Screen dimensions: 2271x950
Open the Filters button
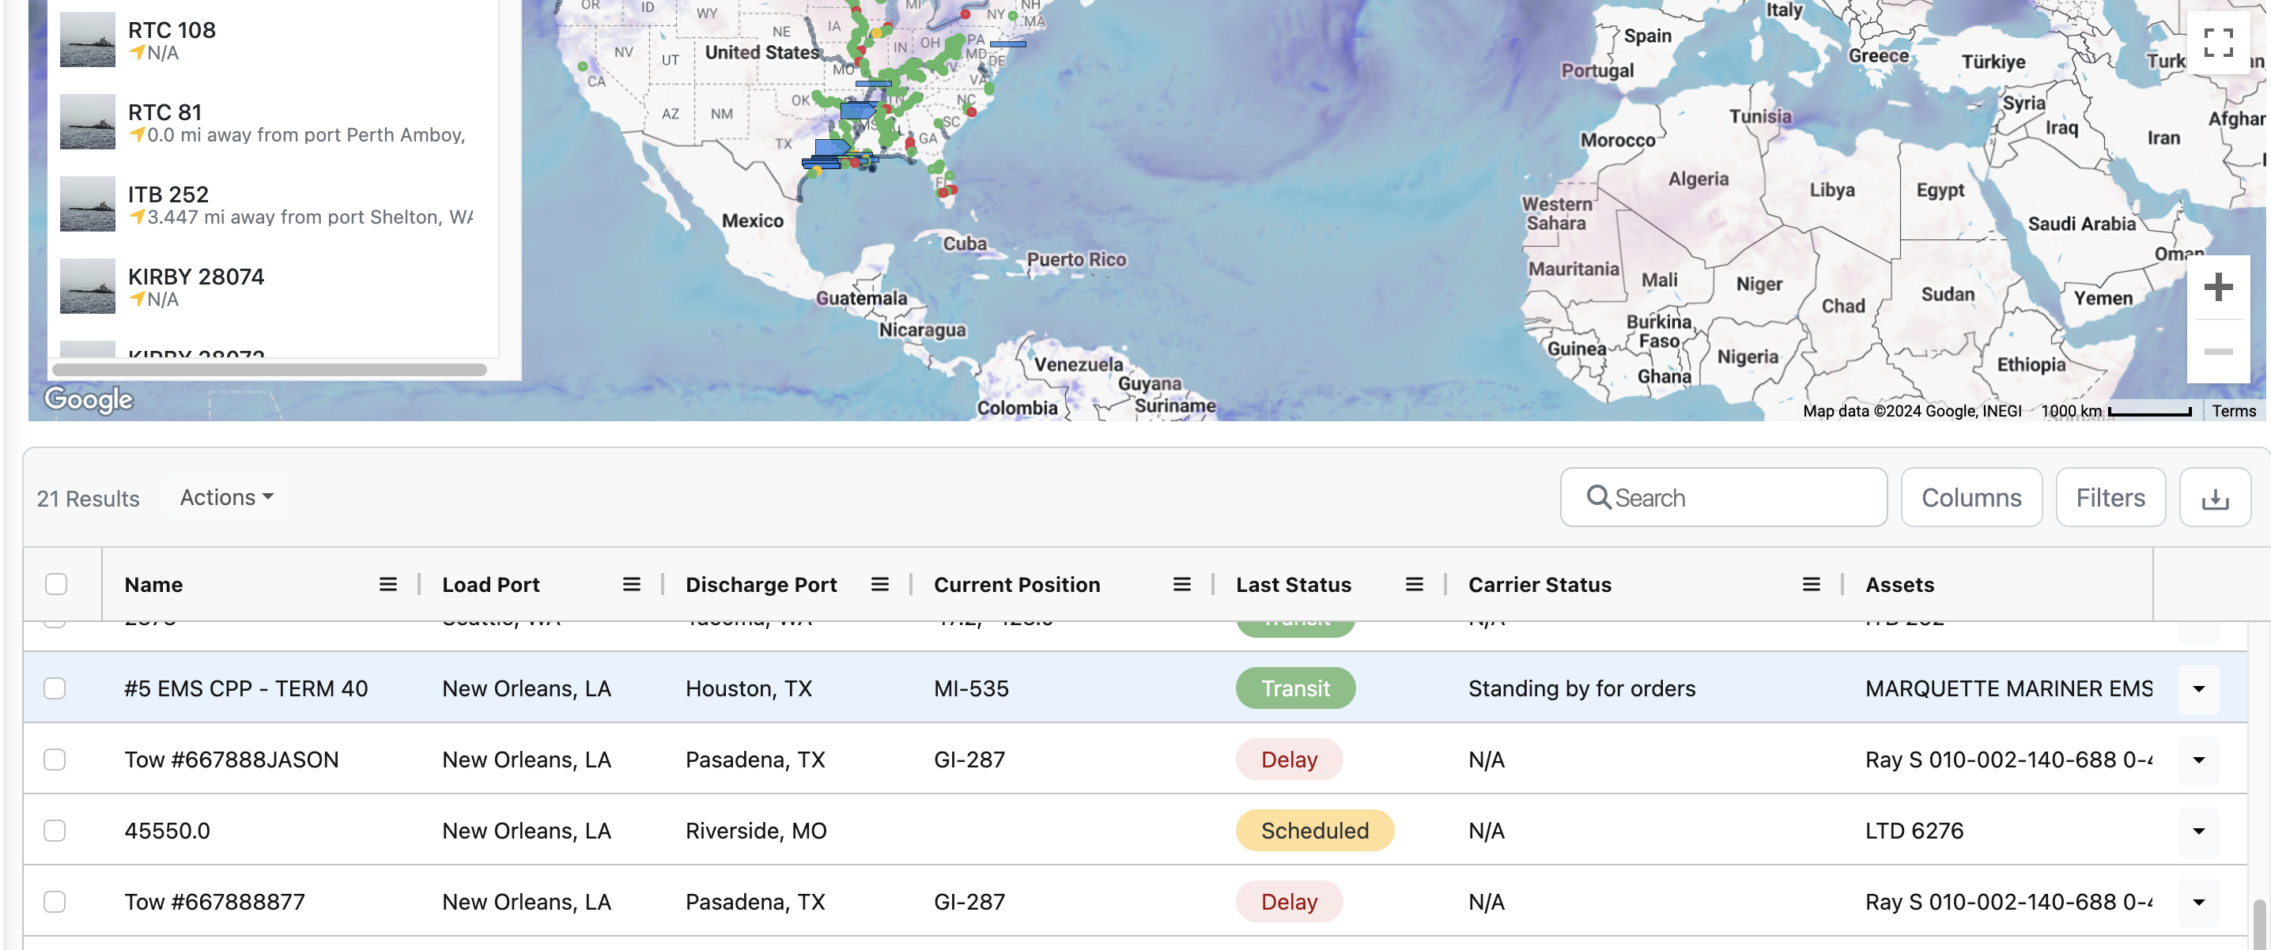pyautogui.click(x=2110, y=498)
